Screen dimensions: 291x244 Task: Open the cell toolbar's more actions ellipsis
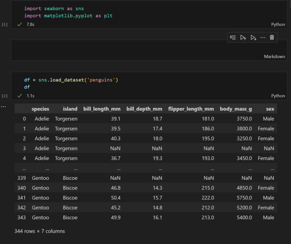[x=263, y=38]
